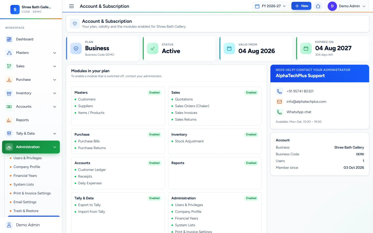Click the '03 Oct 2026' member since value
Screen dimensions: 373x233
pyautogui.click(x=354, y=168)
